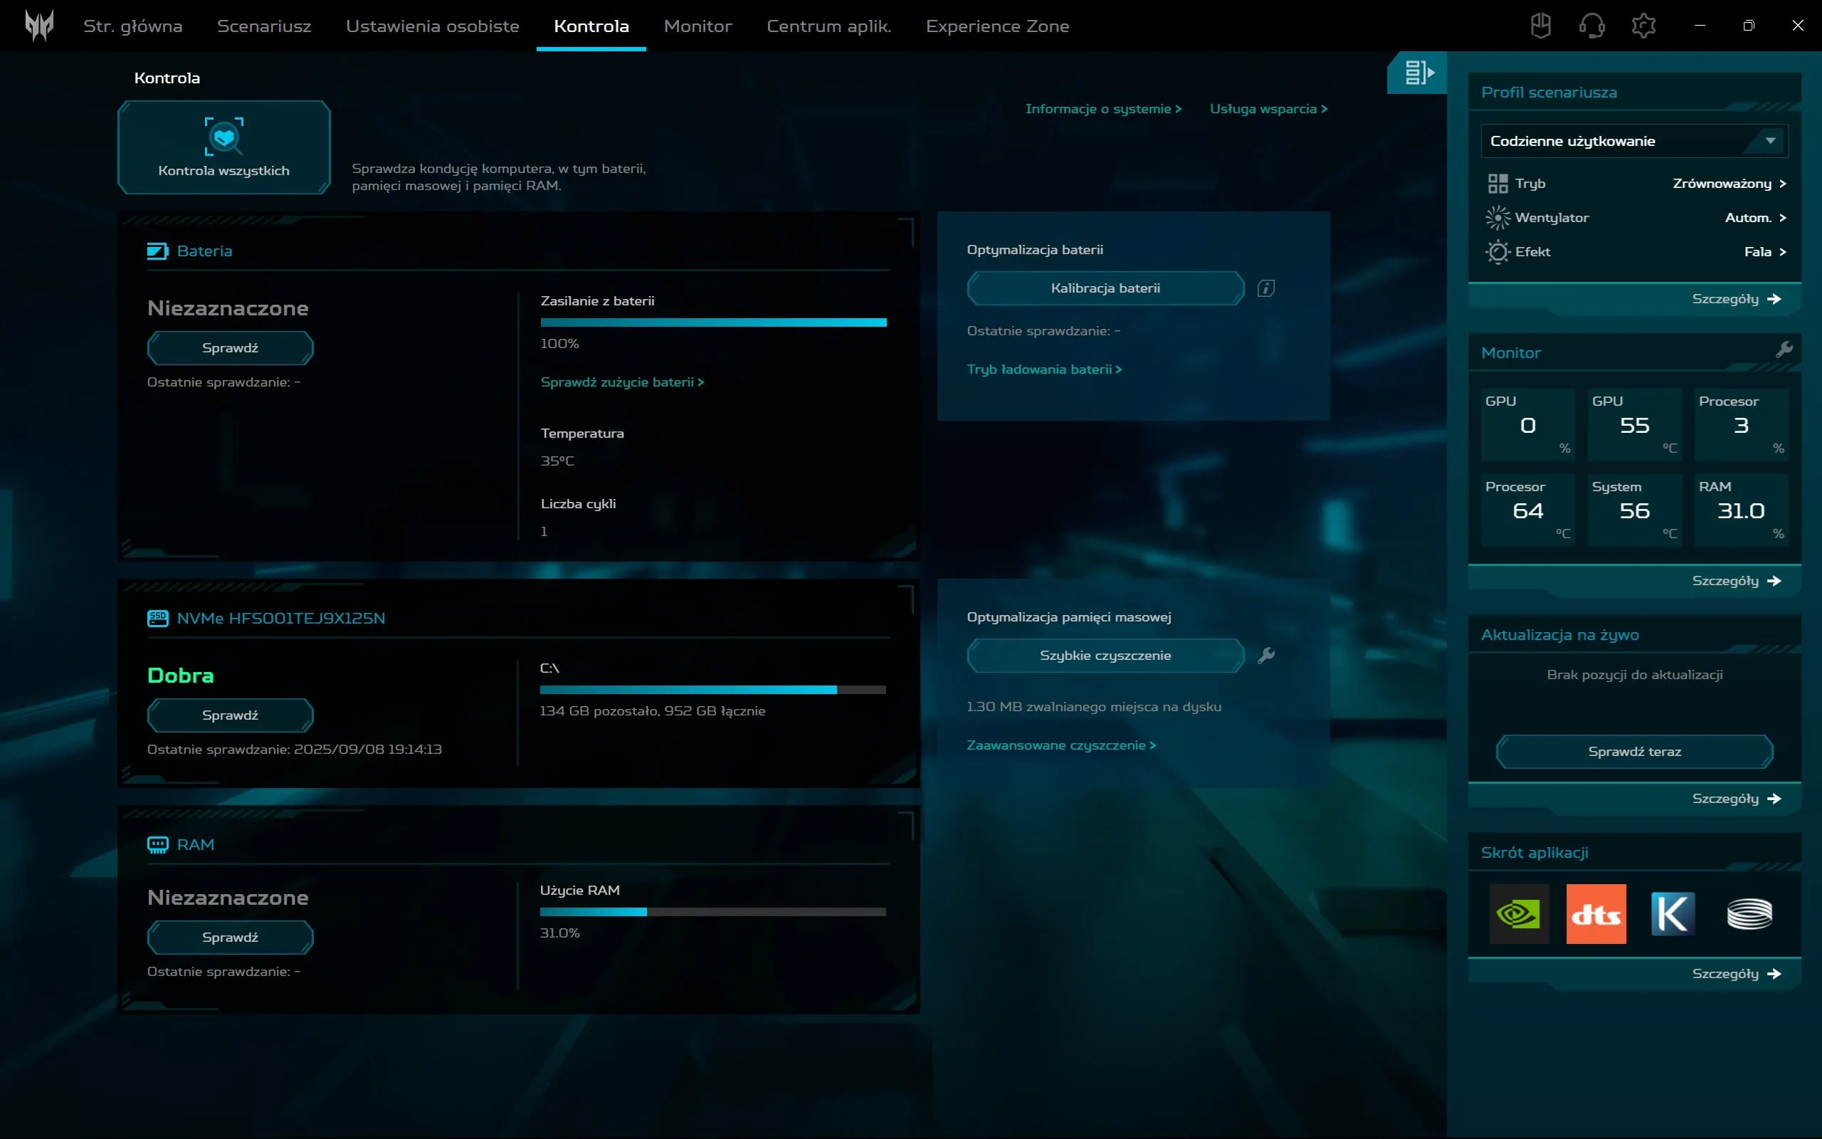Image resolution: width=1822 pixels, height=1139 pixels.
Task: Open the Experience Zone tab
Action: click(997, 26)
